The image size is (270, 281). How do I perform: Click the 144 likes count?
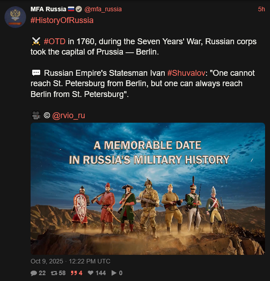(x=100, y=273)
